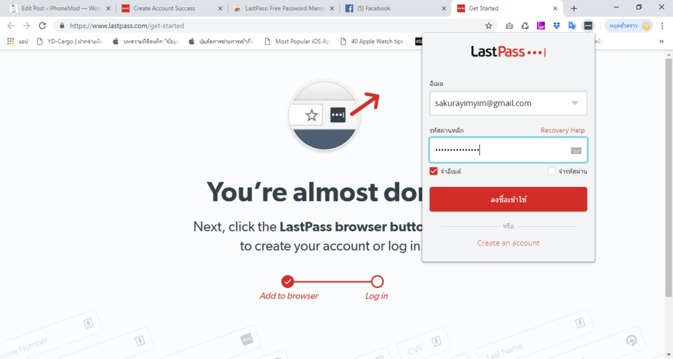Reload the current page

pyautogui.click(x=42, y=26)
